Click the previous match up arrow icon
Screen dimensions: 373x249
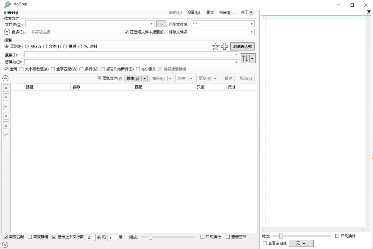[x=6, y=116]
